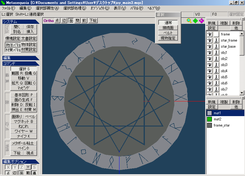The width and height of the screenshot is (245, 176).
Task: Select the マグネット B magnet command
Action: point(24,122)
